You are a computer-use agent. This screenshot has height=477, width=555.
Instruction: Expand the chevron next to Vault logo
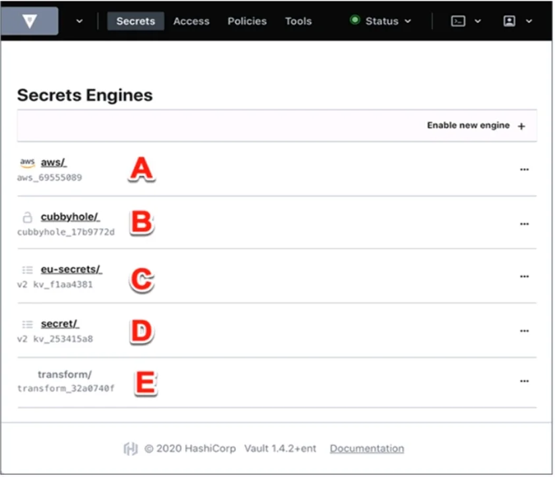pos(79,21)
